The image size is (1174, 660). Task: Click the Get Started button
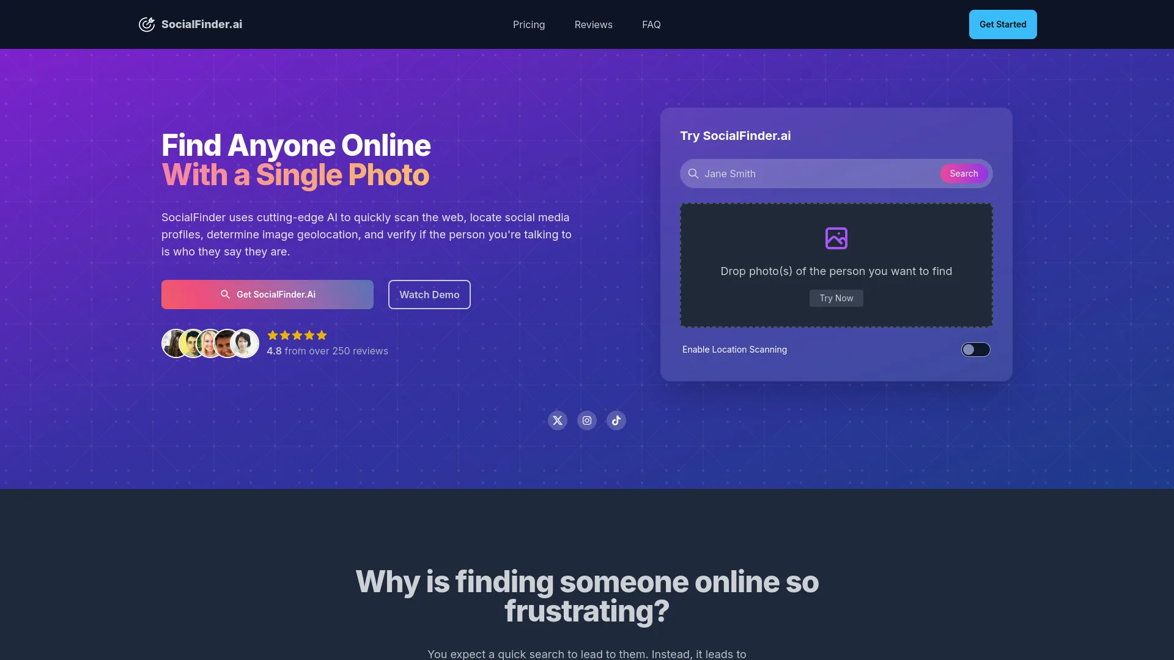[x=1002, y=24]
